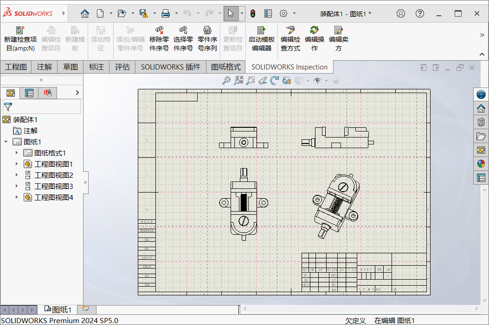Screen dimensions: 489x325
Task: Select 工程图视图3 in design tree
Action: (x=49, y=186)
